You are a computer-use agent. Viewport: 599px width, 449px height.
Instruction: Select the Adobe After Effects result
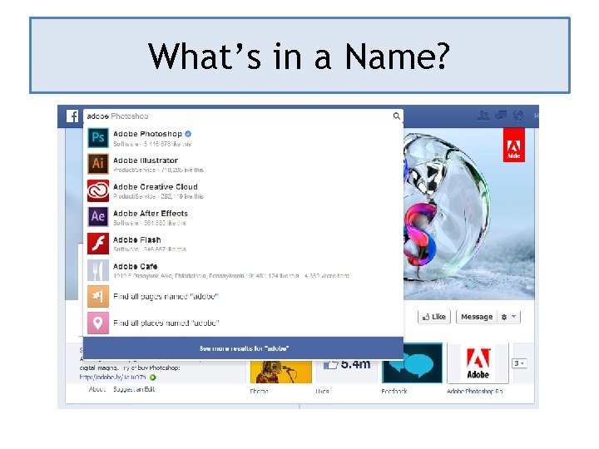243,217
